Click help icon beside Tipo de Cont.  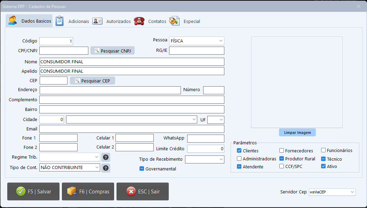[x=106, y=168]
